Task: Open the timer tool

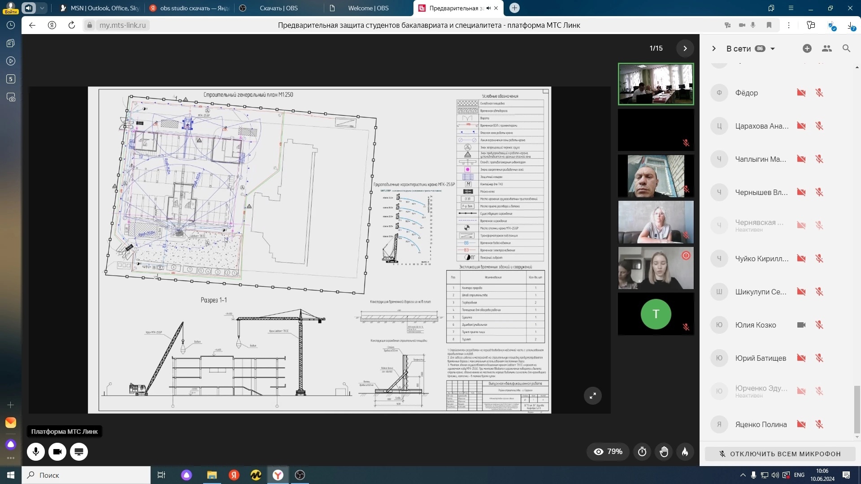Action: (x=642, y=452)
